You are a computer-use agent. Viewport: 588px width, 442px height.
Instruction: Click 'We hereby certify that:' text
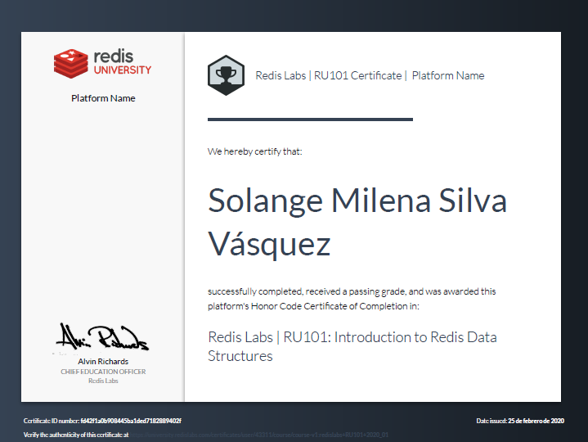point(254,151)
